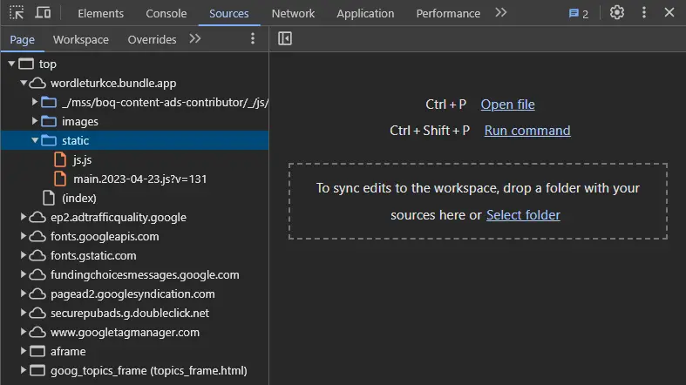Show more DevTools panel tabs
The width and height of the screenshot is (686, 385).
click(501, 13)
